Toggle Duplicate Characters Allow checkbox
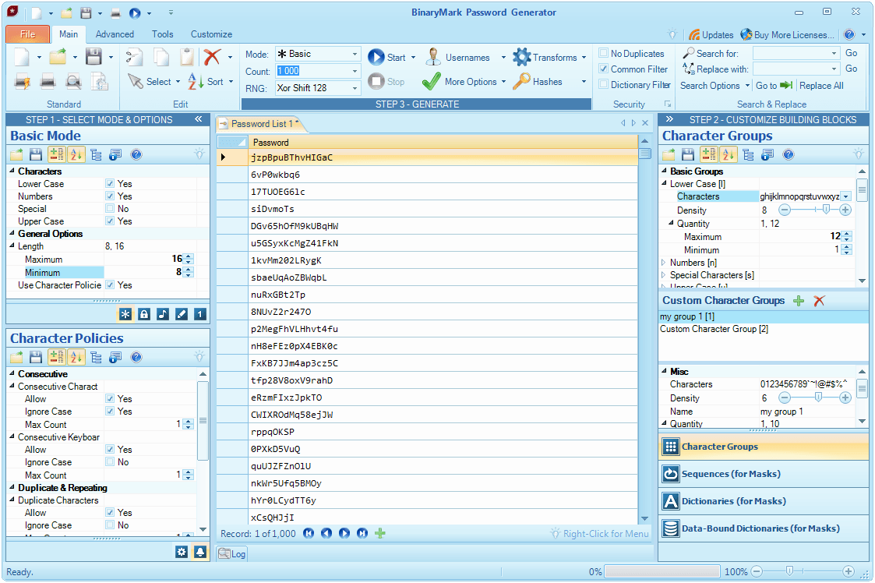Screen dimensions: 875x583 (x=110, y=512)
